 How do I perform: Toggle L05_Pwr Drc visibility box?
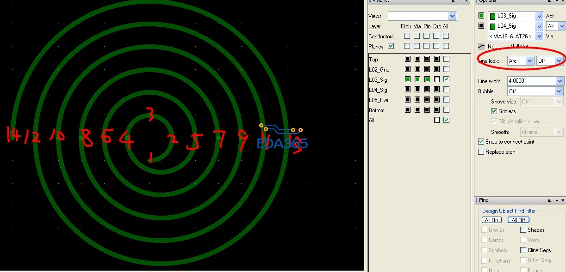[436, 100]
